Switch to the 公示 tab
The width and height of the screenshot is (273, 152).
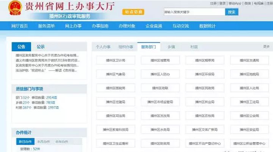41,47
